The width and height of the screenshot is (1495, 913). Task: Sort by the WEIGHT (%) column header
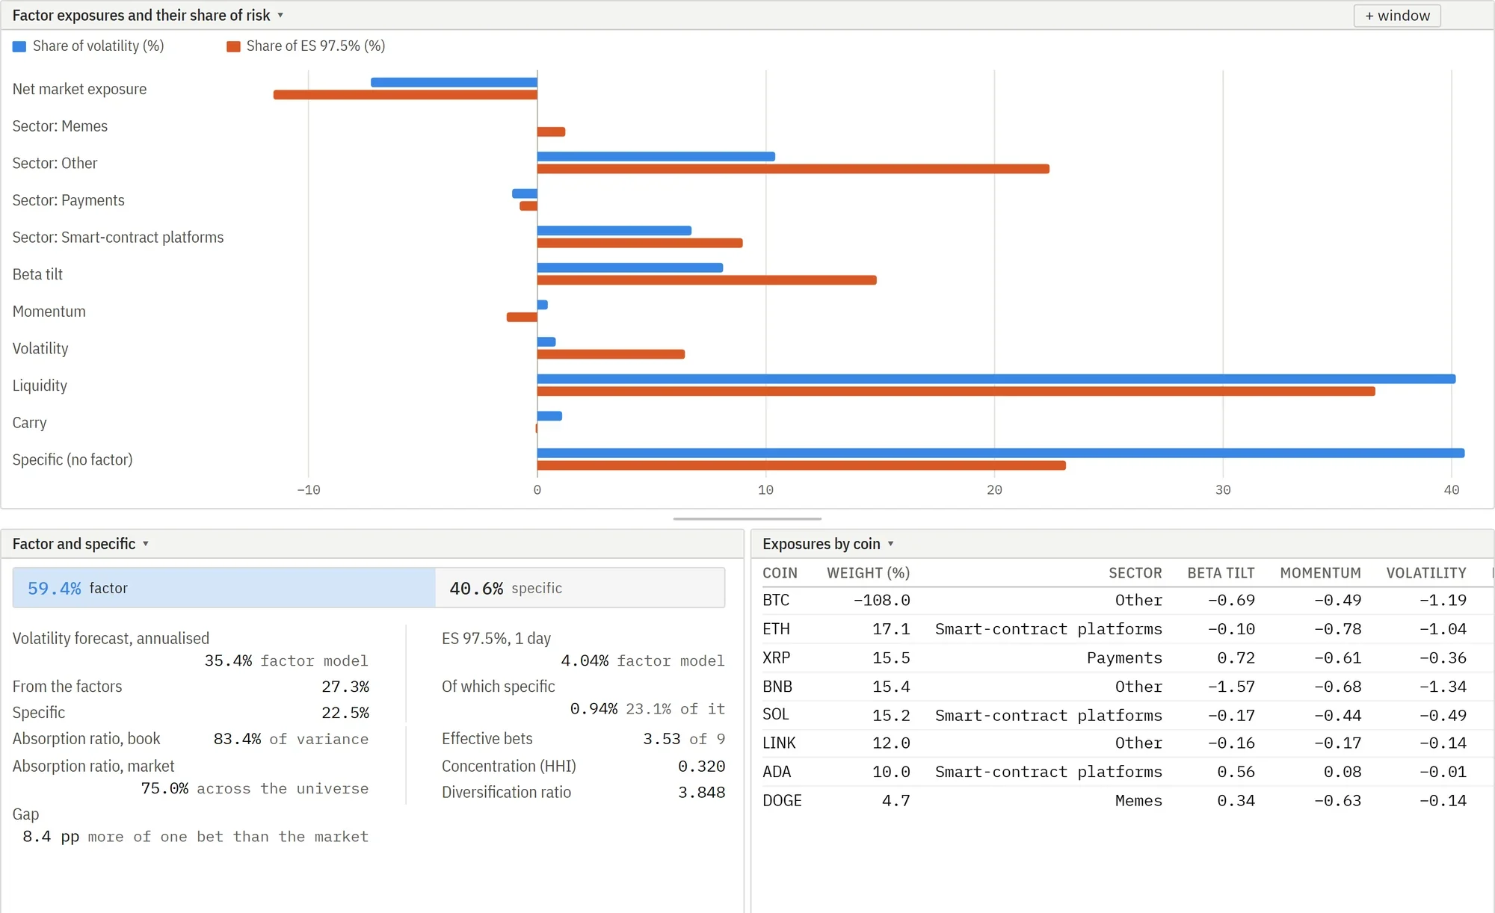868,573
